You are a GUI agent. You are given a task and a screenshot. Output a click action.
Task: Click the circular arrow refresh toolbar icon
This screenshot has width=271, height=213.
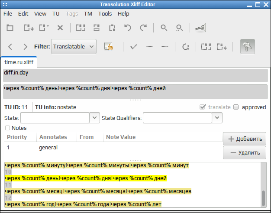coord(186,47)
